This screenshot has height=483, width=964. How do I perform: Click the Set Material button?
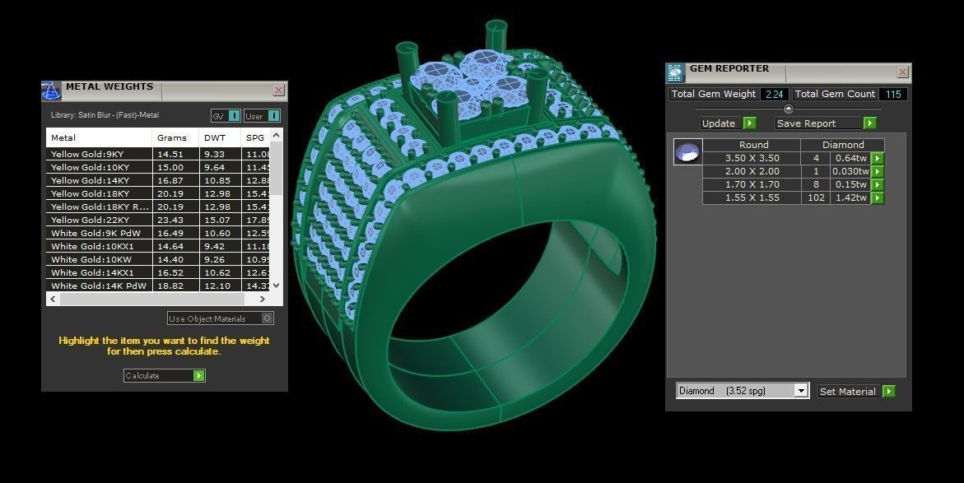(856, 391)
